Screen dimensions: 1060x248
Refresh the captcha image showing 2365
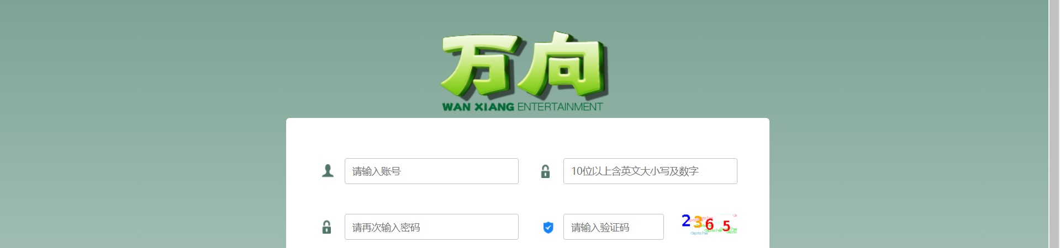pos(709,224)
